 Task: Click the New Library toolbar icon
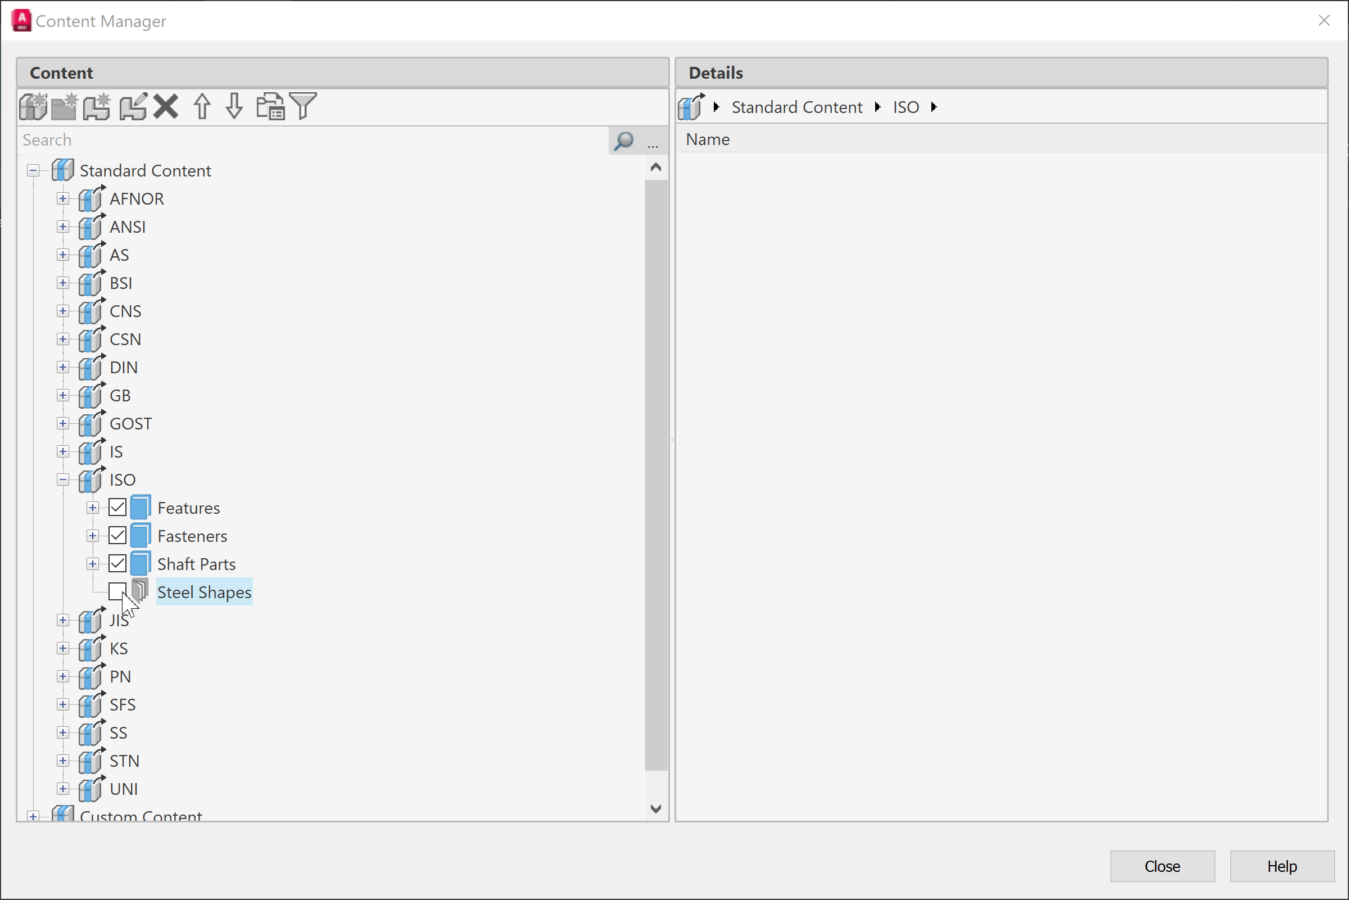point(33,107)
